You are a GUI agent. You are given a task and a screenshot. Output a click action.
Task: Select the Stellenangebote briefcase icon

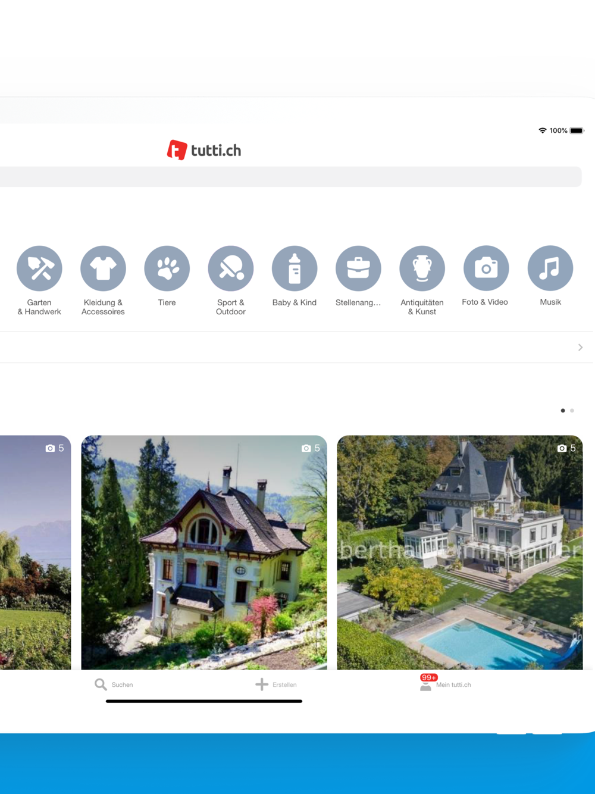coord(358,268)
